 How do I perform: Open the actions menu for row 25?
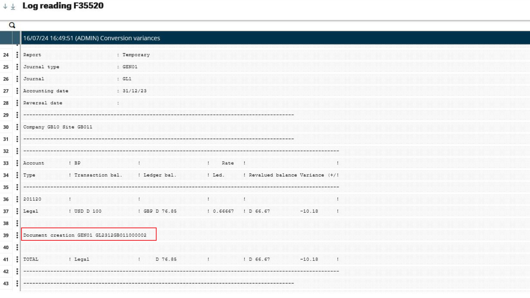click(17, 67)
